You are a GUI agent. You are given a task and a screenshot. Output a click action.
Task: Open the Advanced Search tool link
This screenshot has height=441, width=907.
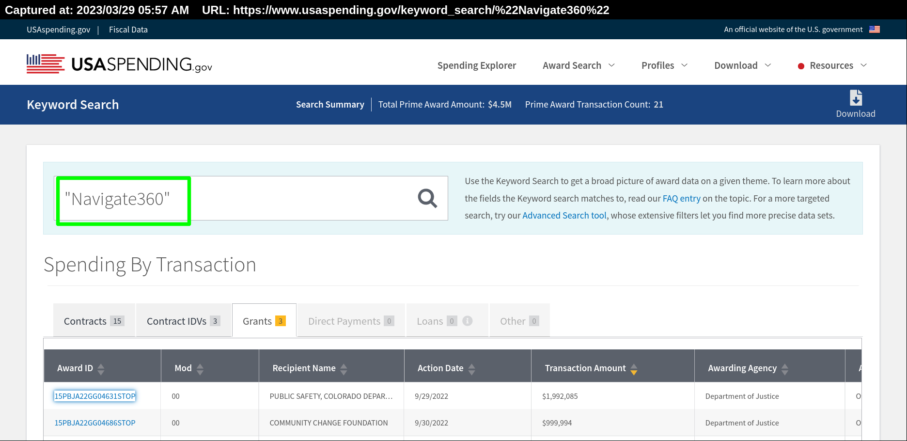pos(564,215)
